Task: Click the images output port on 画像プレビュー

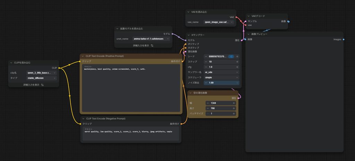Action: (x=344, y=39)
